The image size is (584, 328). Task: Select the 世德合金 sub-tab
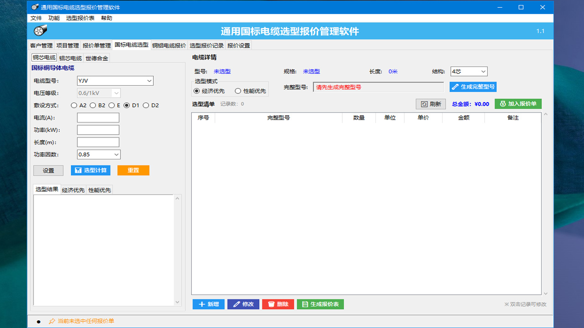(x=97, y=58)
